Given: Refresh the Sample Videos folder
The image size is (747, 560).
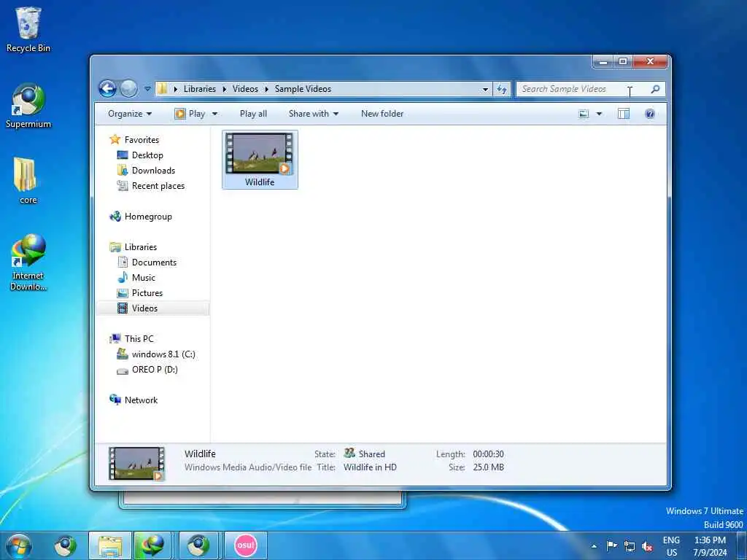Looking at the screenshot, I should tap(502, 89).
